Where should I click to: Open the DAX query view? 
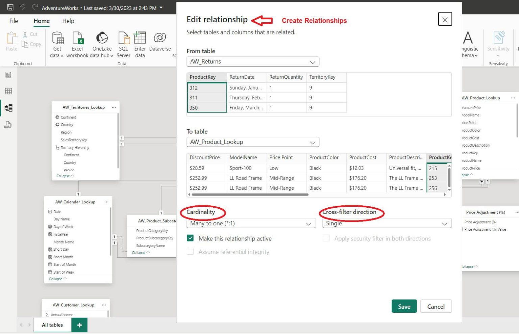(x=8, y=125)
